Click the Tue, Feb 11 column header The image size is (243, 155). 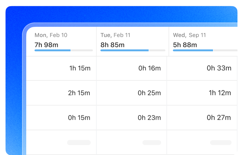(115, 35)
